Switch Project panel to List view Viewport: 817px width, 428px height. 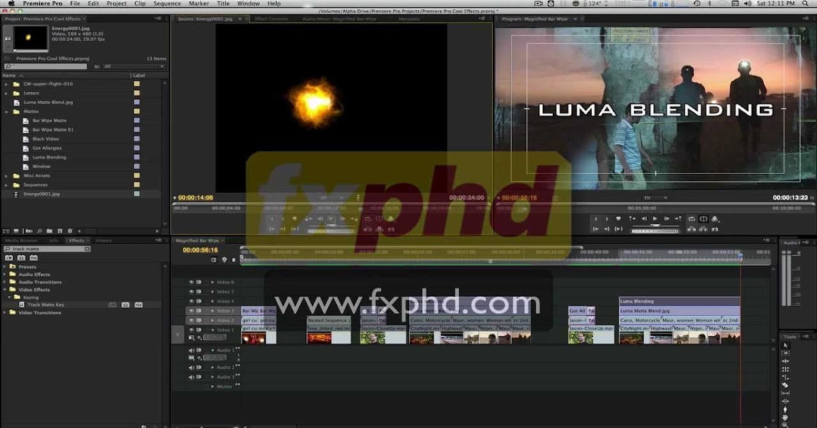7,232
